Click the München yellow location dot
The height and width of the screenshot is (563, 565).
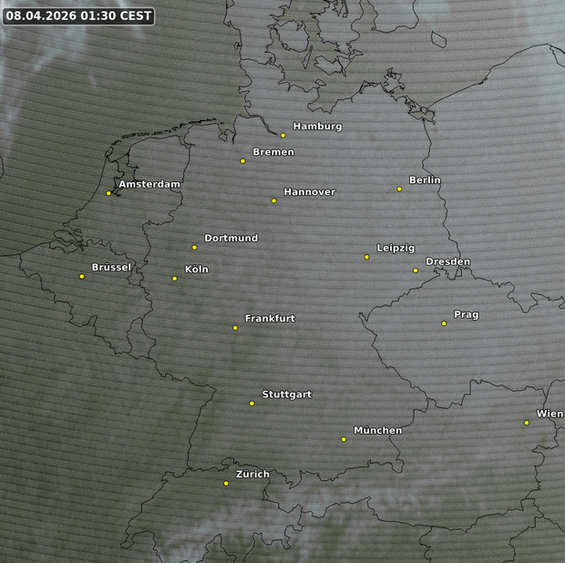click(344, 439)
